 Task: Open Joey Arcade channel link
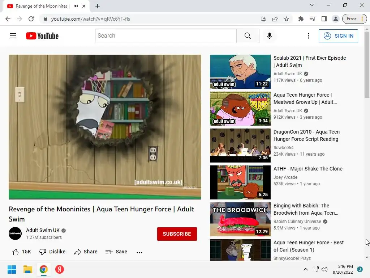[x=285, y=177]
